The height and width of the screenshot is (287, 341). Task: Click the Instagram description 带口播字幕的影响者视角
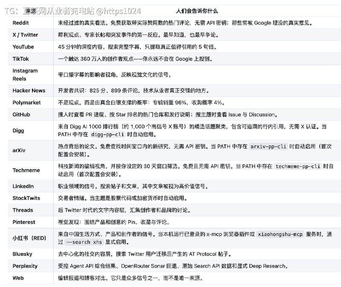(x=115, y=75)
